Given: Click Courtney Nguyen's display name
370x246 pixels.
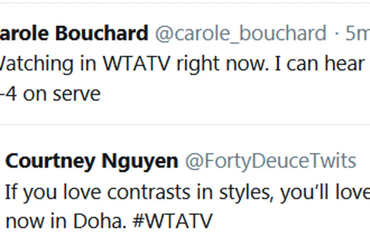Looking at the screenshot, I should click(92, 161).
